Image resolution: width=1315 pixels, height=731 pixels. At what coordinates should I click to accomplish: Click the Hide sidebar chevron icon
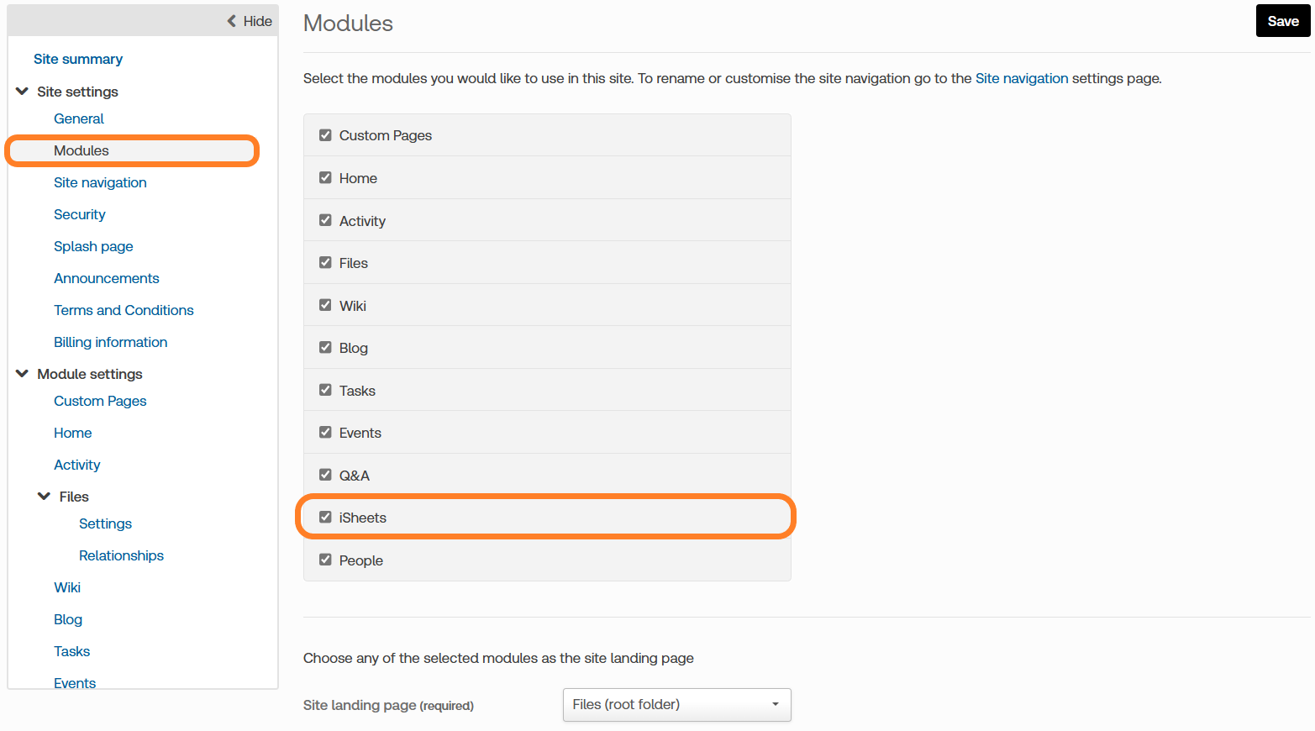[232, 21]
